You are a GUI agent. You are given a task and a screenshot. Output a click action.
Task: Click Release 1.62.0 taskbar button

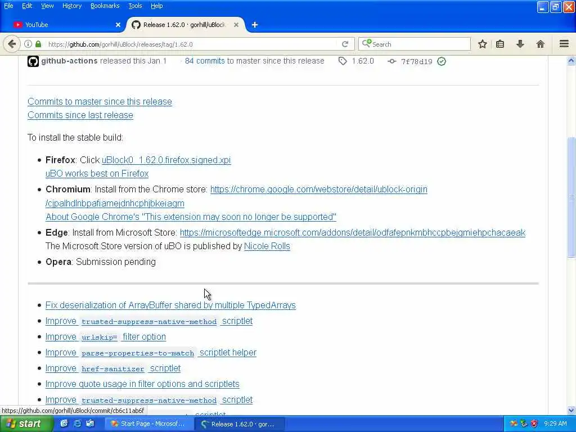pyautogui.click(x=238, y=424)
